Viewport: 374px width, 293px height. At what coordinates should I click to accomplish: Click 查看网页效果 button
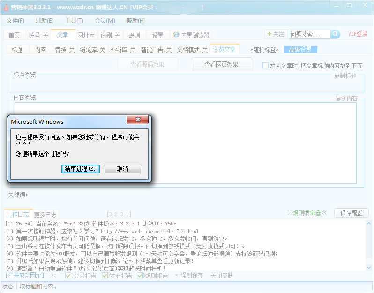(x=222, y=64)
